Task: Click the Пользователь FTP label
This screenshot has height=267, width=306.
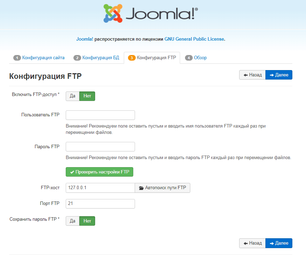Action: (41, 115)
